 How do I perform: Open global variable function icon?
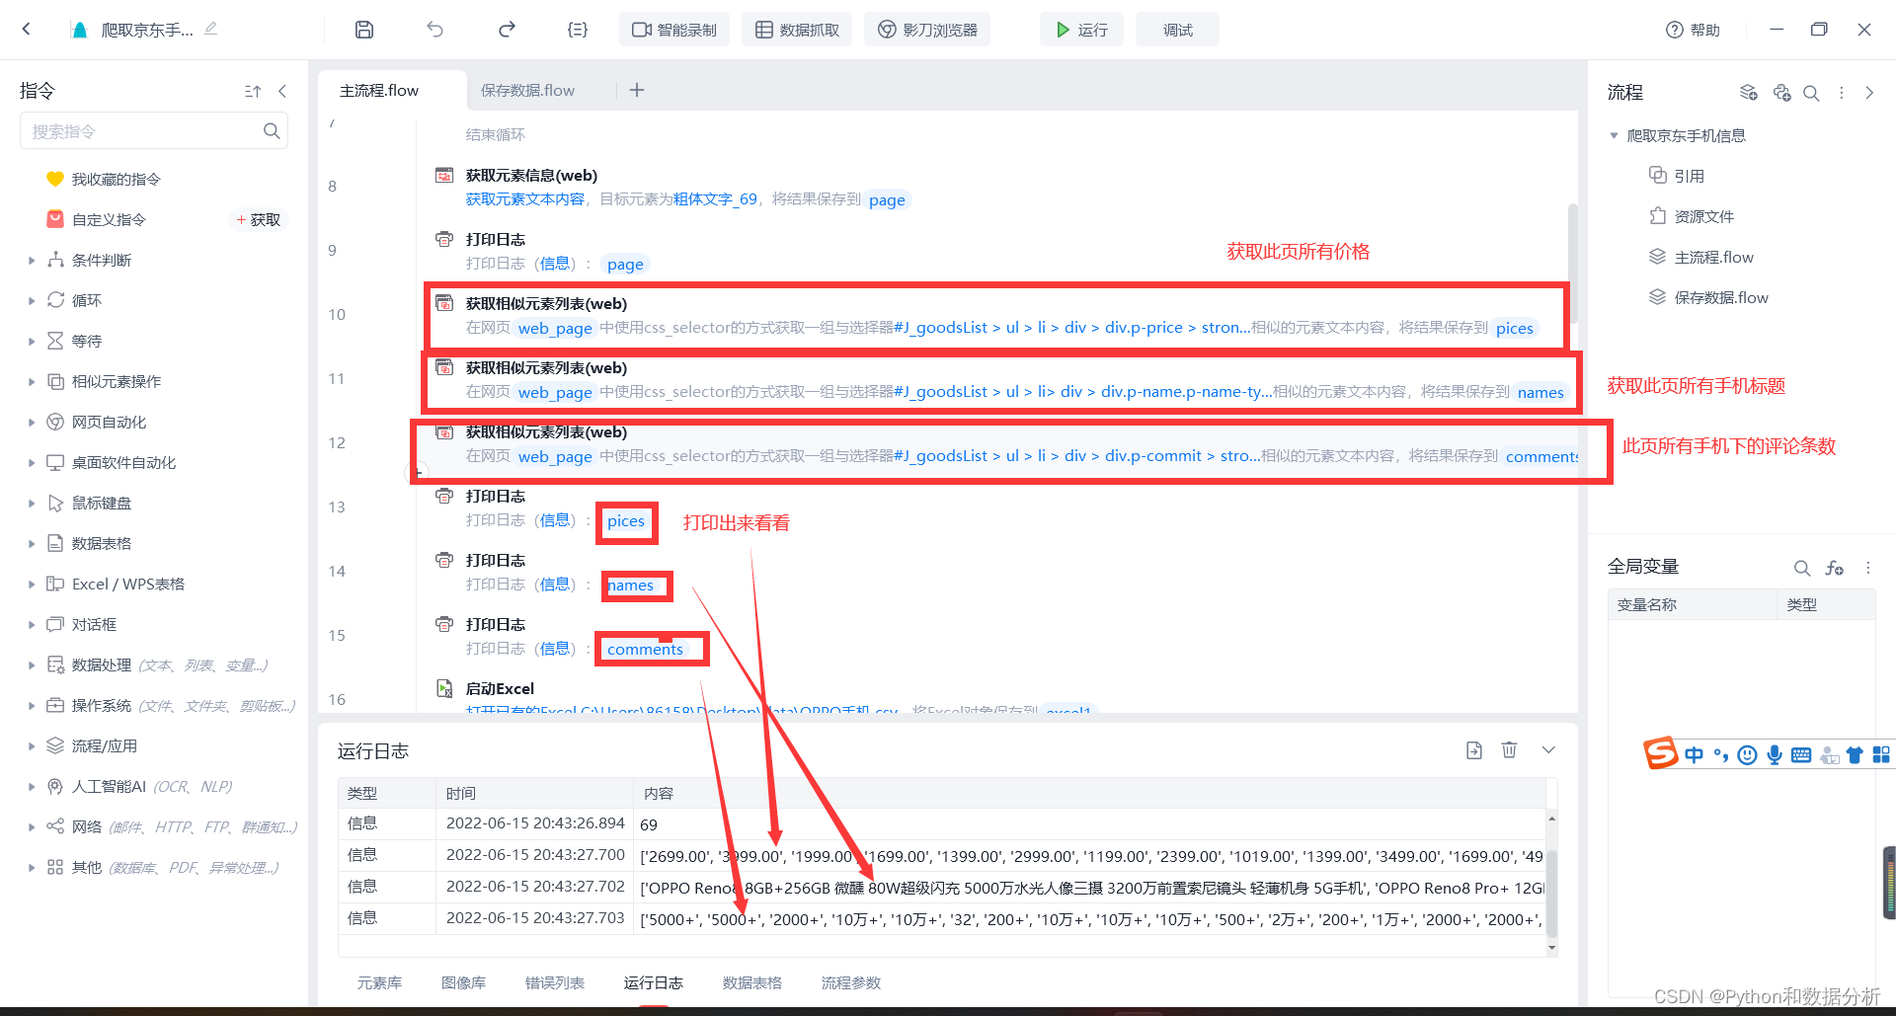point(1835,568)
